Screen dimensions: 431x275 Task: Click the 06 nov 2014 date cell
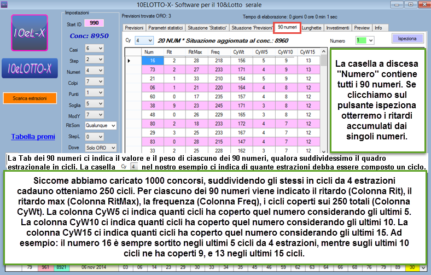coord(94,267)
